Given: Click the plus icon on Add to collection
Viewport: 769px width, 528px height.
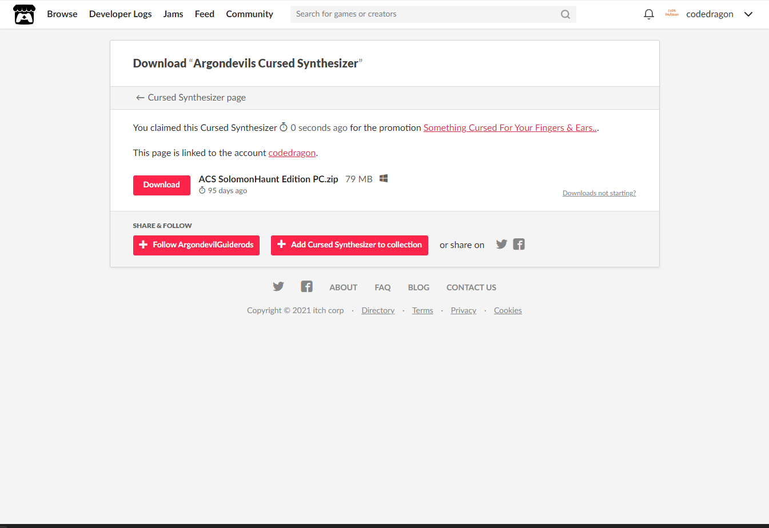Looking at the screenshot, I should pyautogui.click(x=281, y=245).
